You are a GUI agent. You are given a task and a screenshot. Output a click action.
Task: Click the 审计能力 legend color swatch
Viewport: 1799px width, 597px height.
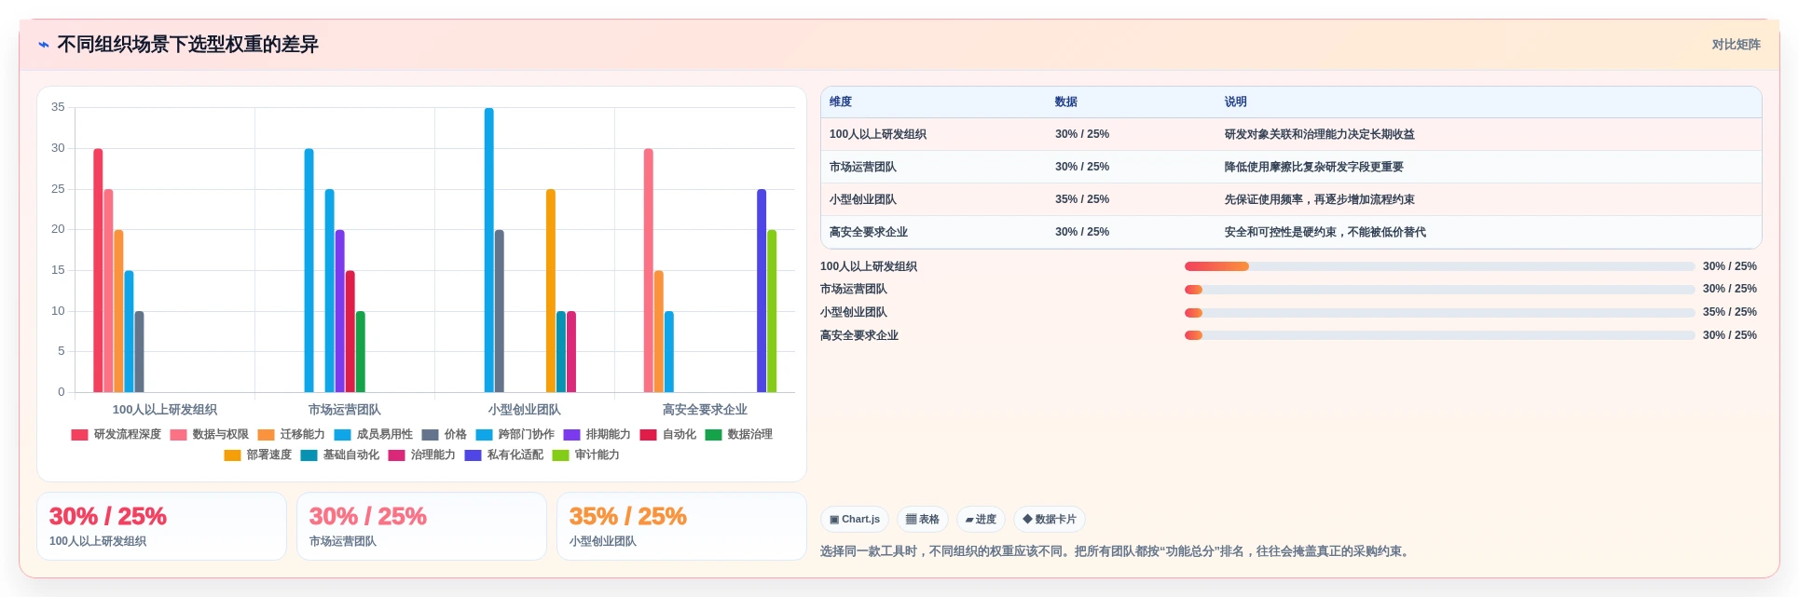click(560, 455)
